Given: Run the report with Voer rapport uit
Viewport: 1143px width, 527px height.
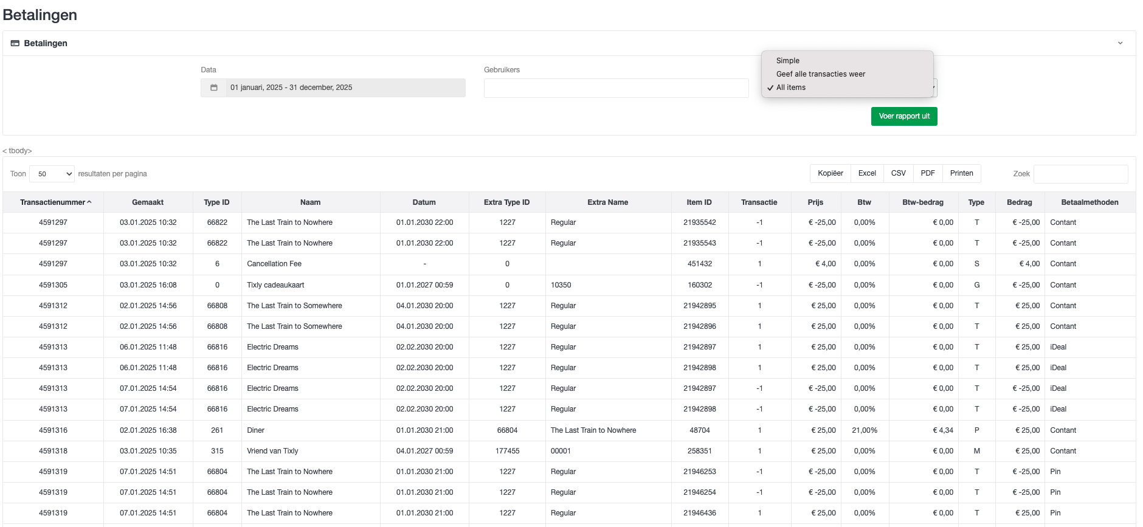Looking at the screenshot, I should tap(904, 116).
